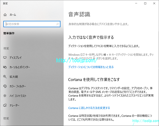Click the 聴覚 section label
Screen dimensions: 159x126
pos(6,119)
